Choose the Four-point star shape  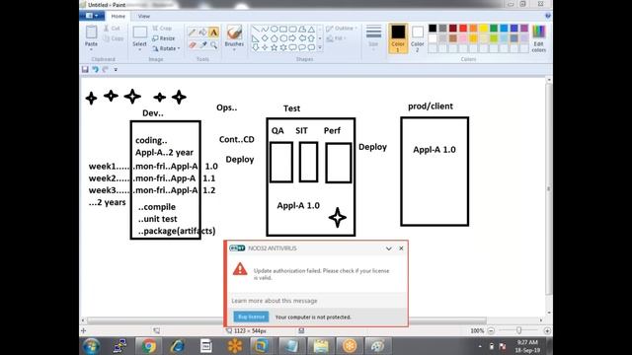tap(265, 47)
